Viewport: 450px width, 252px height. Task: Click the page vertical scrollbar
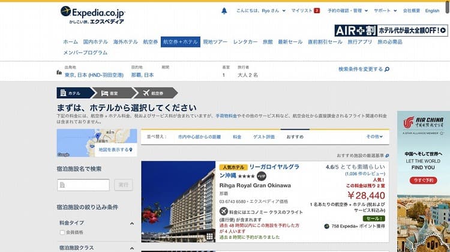[x=448, y=7]
